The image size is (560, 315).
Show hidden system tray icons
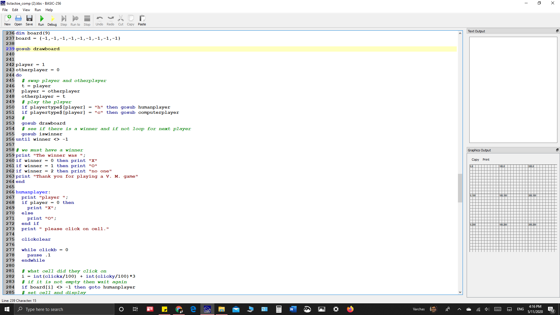click(x=459, y=309)
